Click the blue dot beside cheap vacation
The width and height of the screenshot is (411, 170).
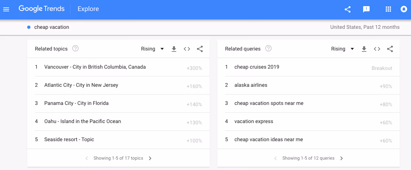(x=29, y=27)
